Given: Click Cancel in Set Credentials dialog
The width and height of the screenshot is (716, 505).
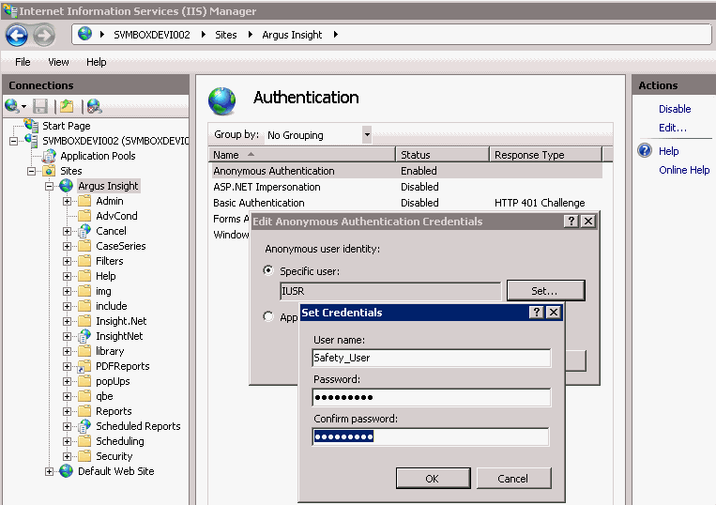Looking at the screenshot, I should (513, 478).
